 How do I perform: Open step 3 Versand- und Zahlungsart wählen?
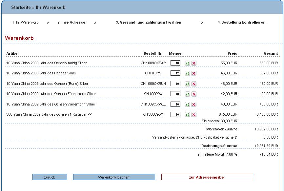point(148,23)
